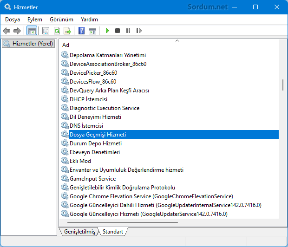Open the Eylem menu

(34, 19)
